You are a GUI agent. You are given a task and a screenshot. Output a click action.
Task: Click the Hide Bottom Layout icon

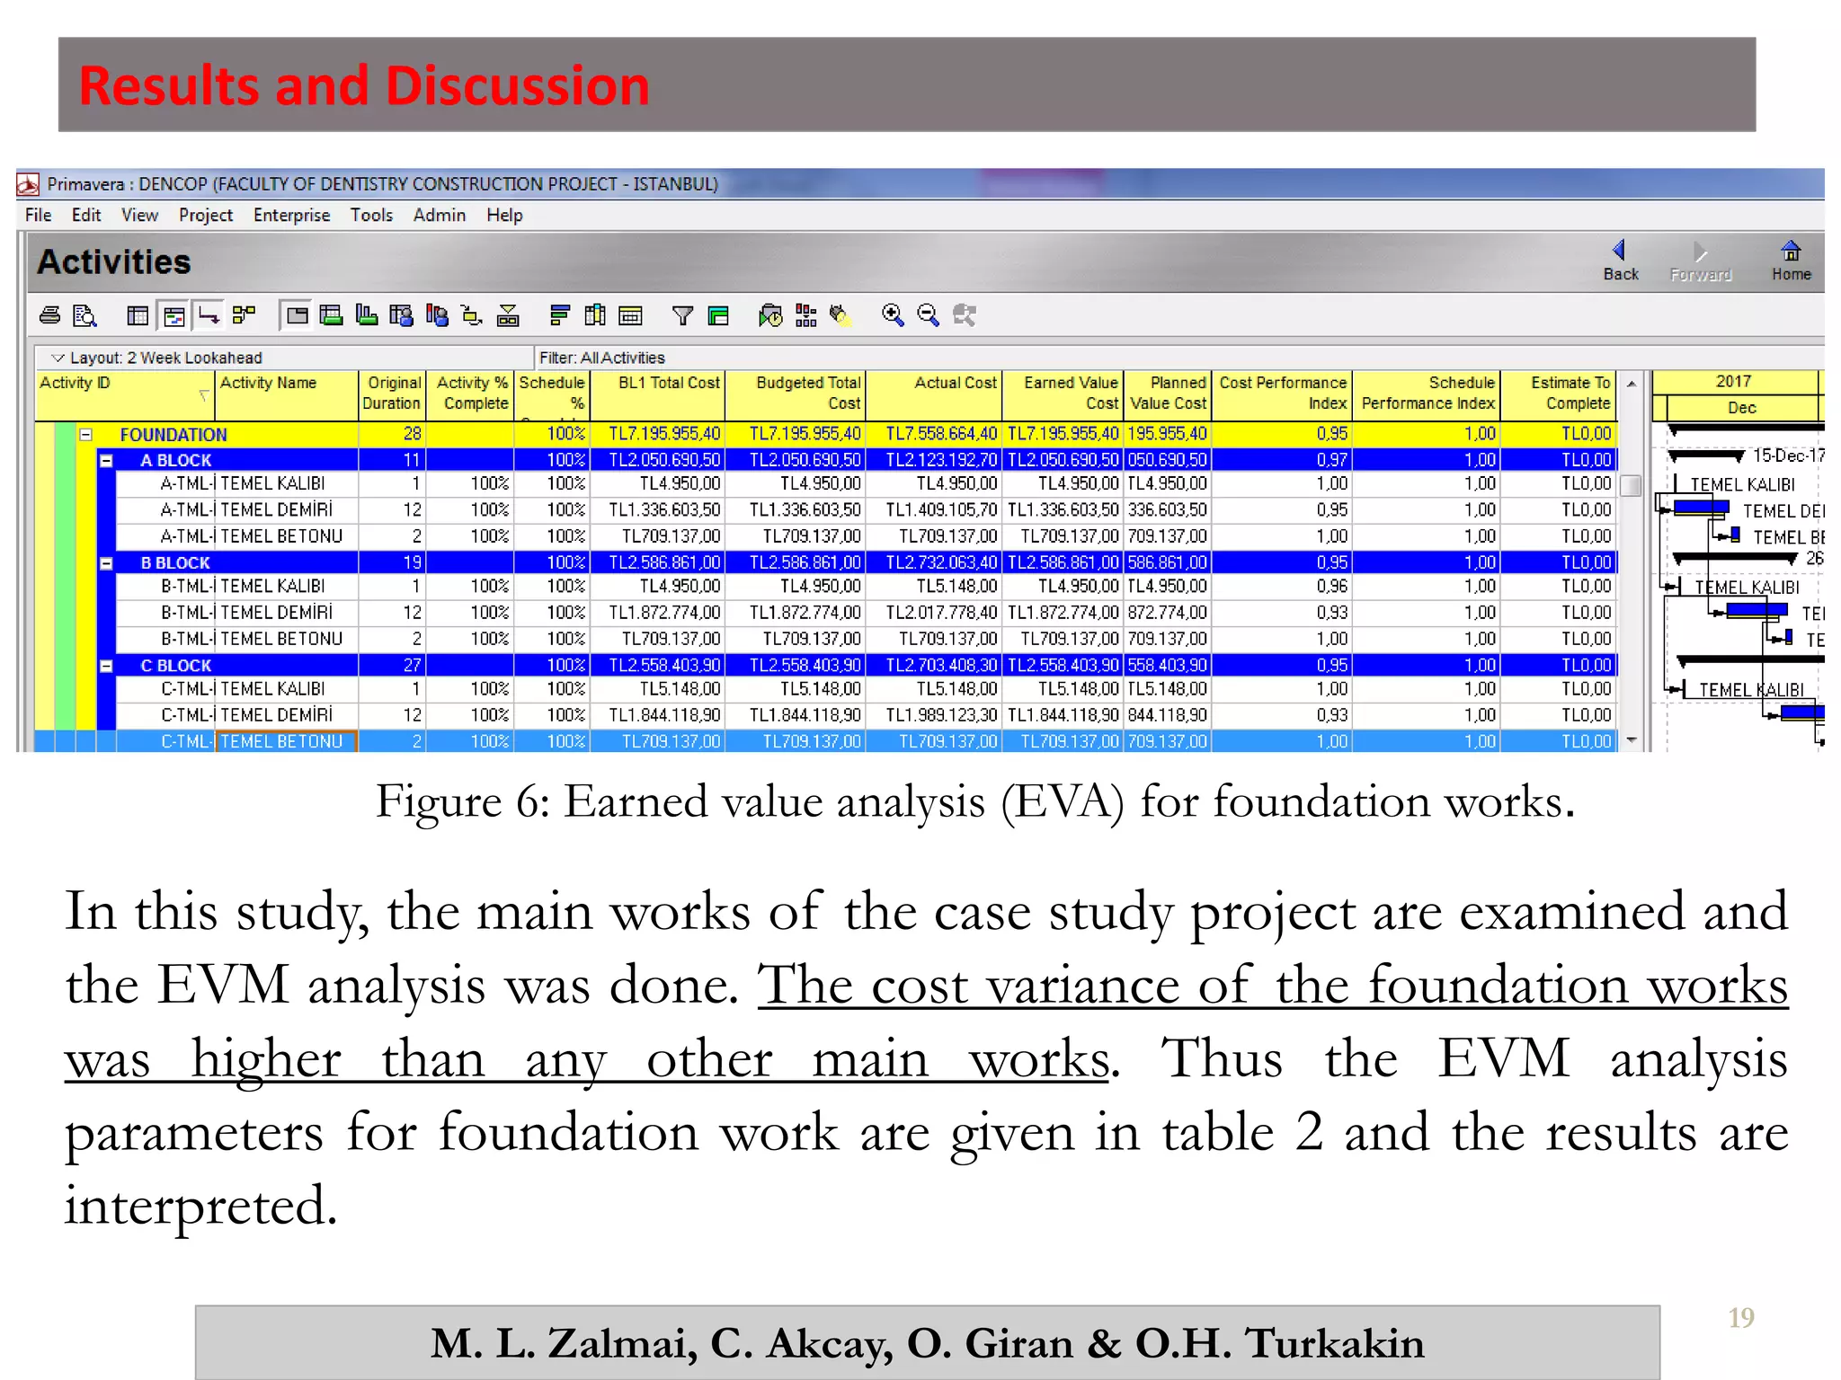(508, 315)
